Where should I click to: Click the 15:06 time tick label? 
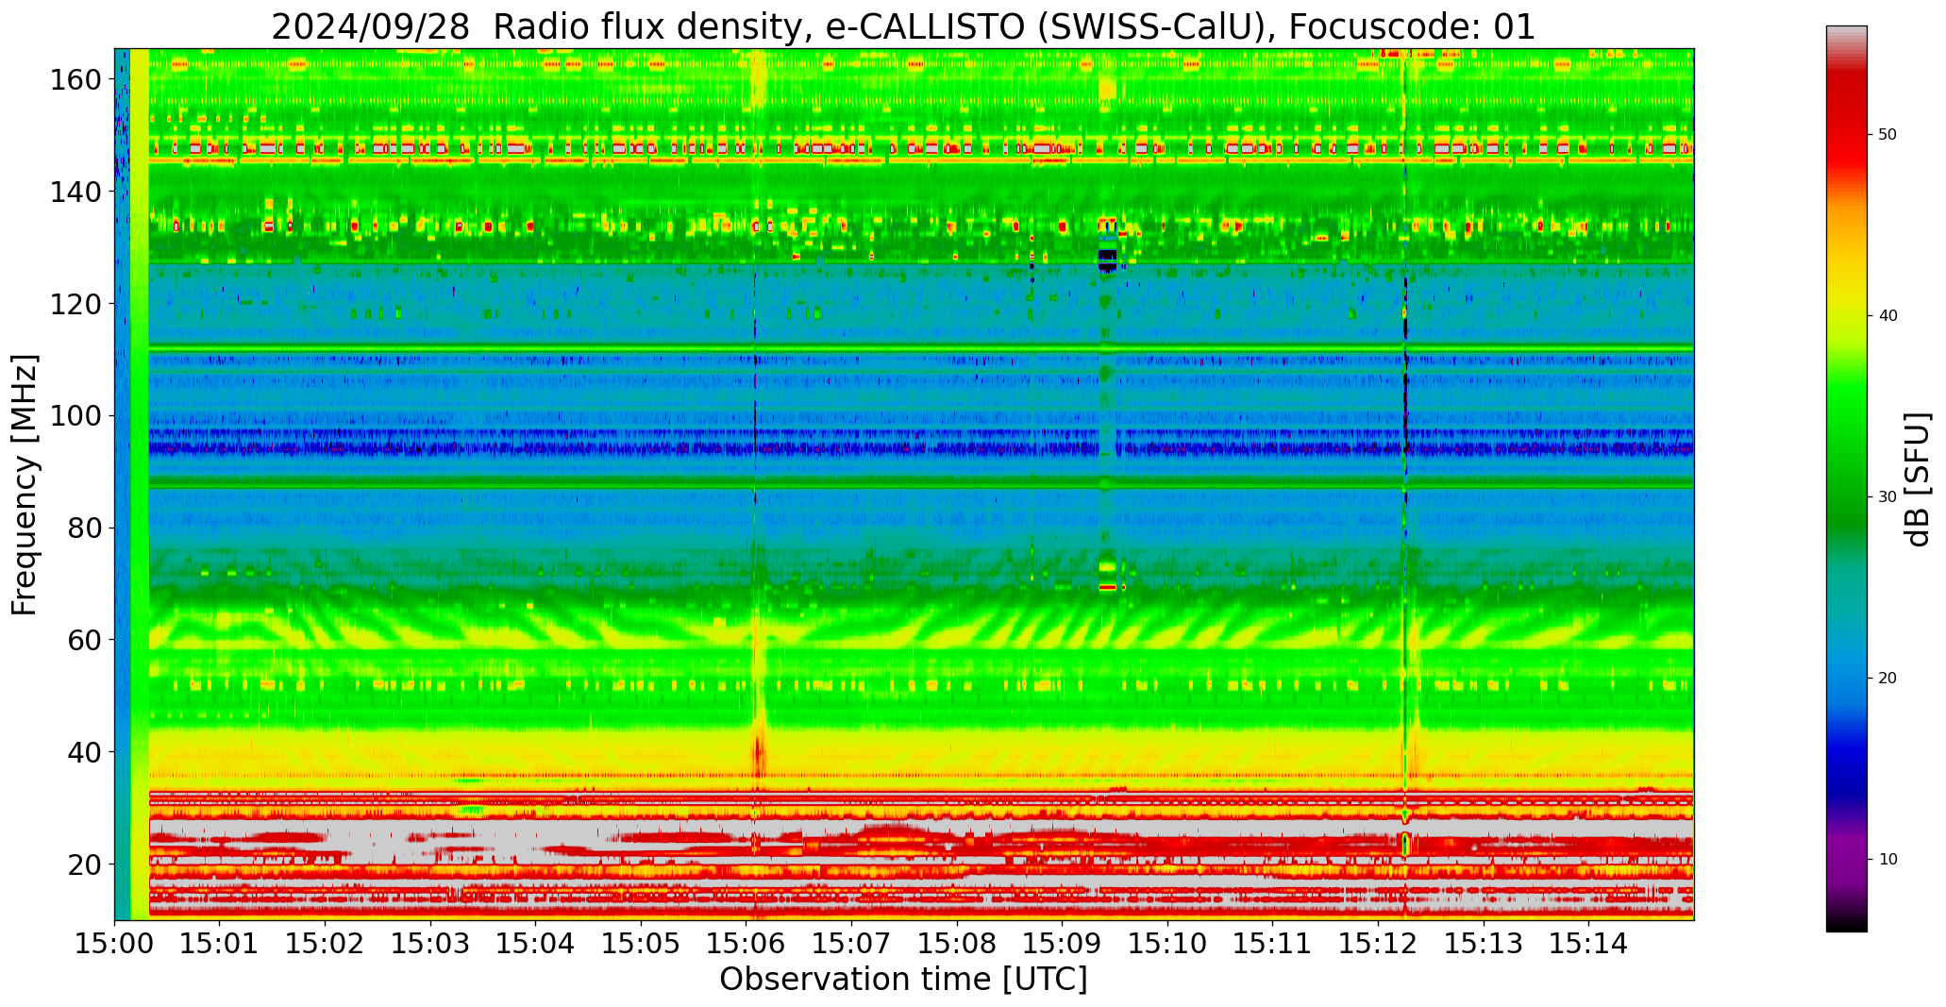(747, 943)
